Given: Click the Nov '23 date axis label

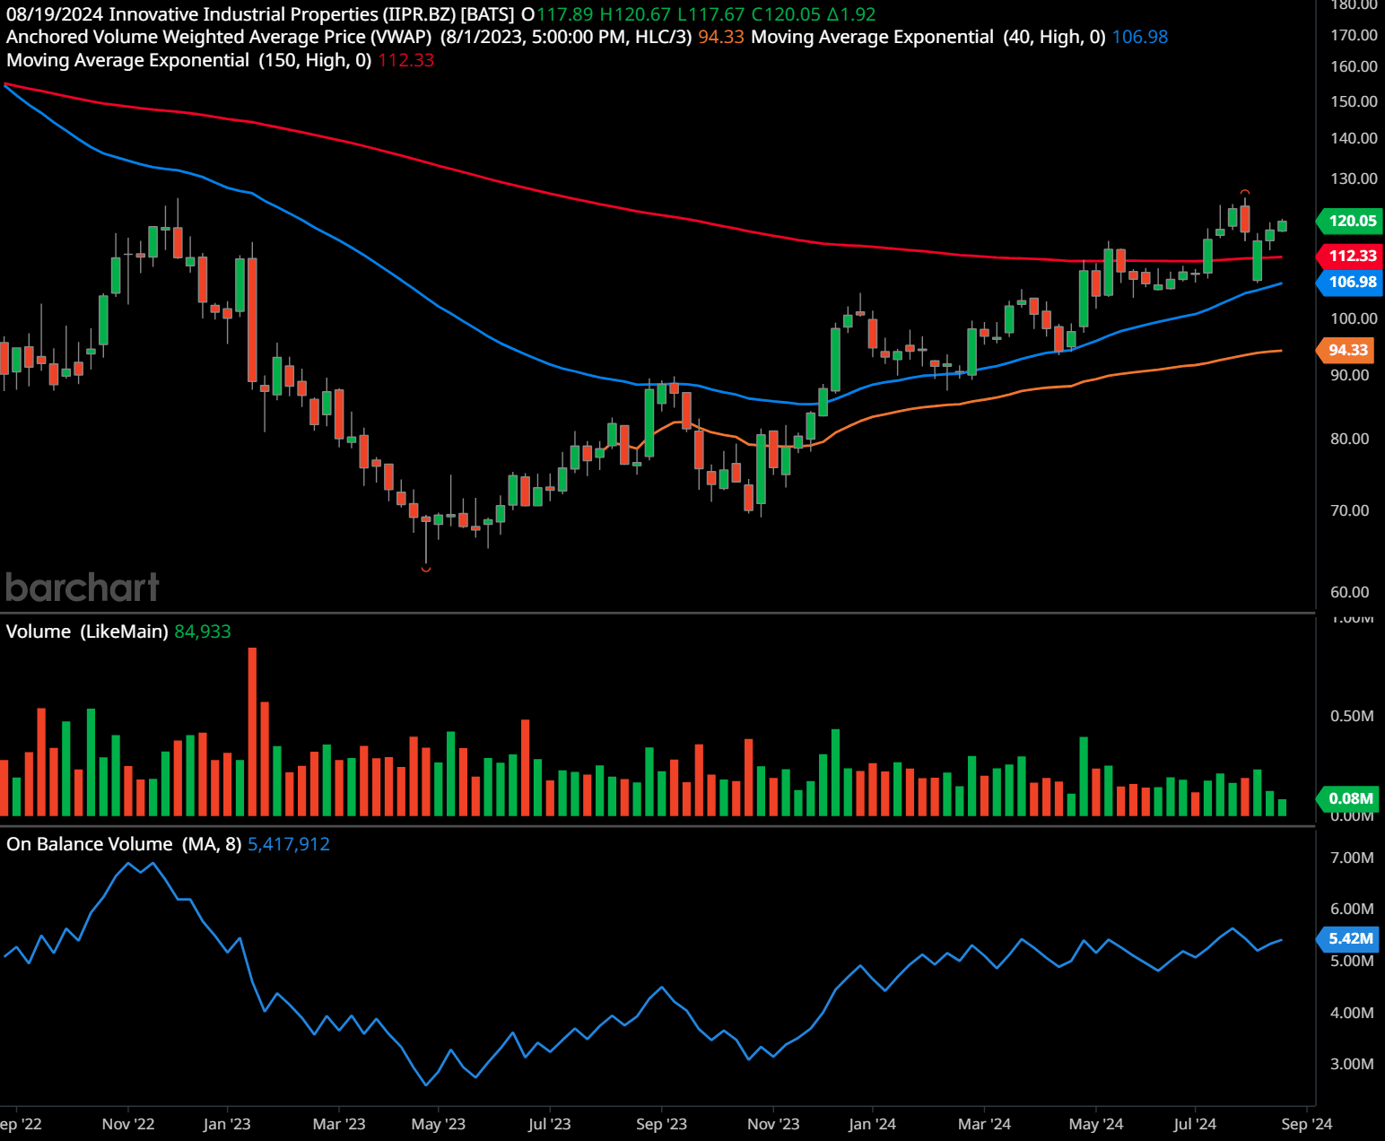Looking at the screenshot, I should [x=773, y=1124].
